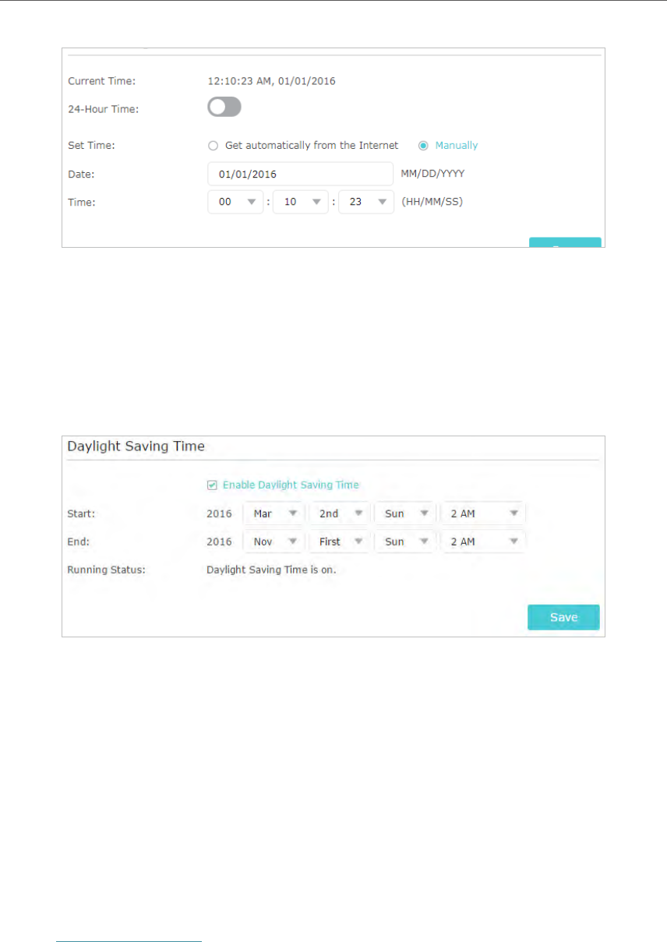The image size is (667, 942).
Task: Save the Daylight Saving Time settings
Action: (x=563, y=617)
